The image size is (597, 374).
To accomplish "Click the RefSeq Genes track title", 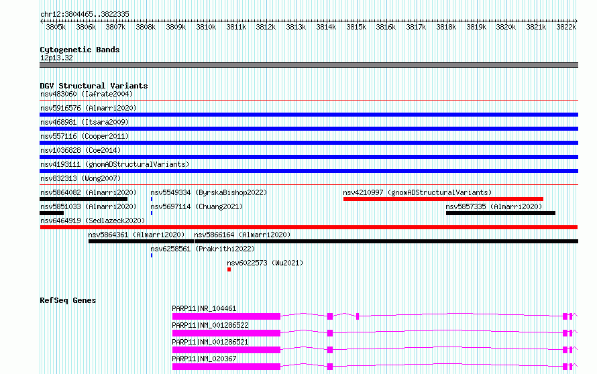I will [68, 300].
